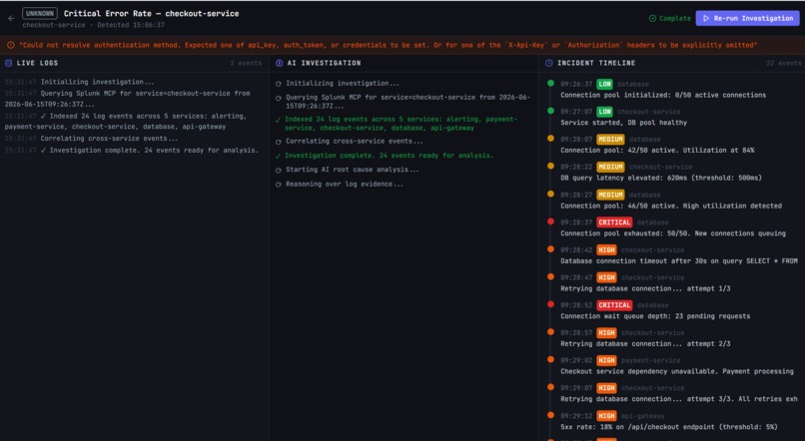
Task: Click the back arrow icon
Action: 11,19
